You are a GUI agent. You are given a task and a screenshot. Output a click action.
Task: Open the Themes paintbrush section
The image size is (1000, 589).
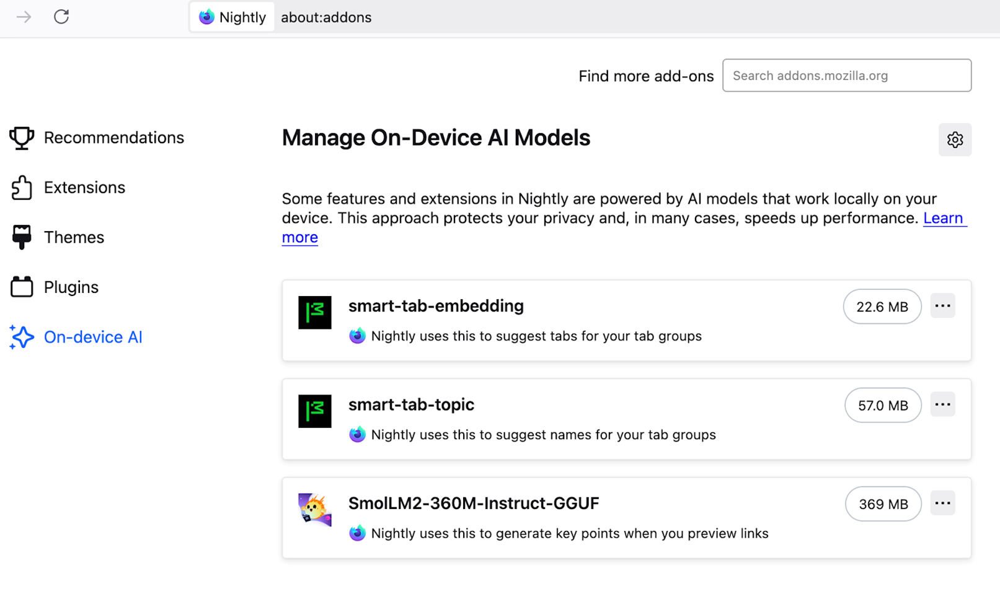(21, 237)
